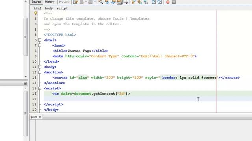Click the comment 'To change this template' line
Viewport: 252px width, 141px height.
pyautogui.click(x=96, y=19)
